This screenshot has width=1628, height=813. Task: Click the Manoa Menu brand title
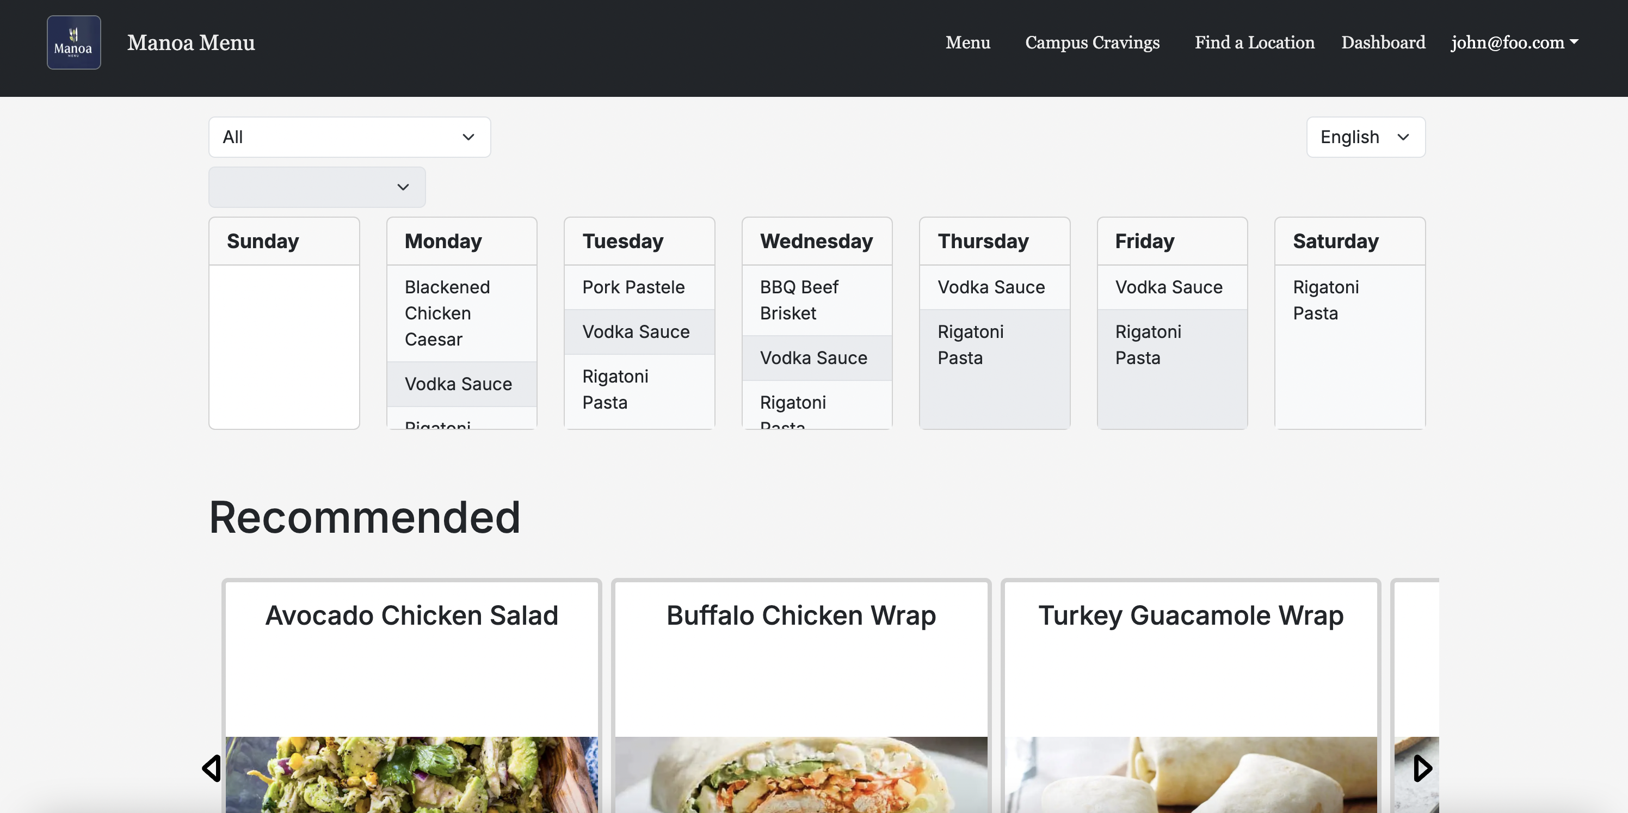(191, 42)
